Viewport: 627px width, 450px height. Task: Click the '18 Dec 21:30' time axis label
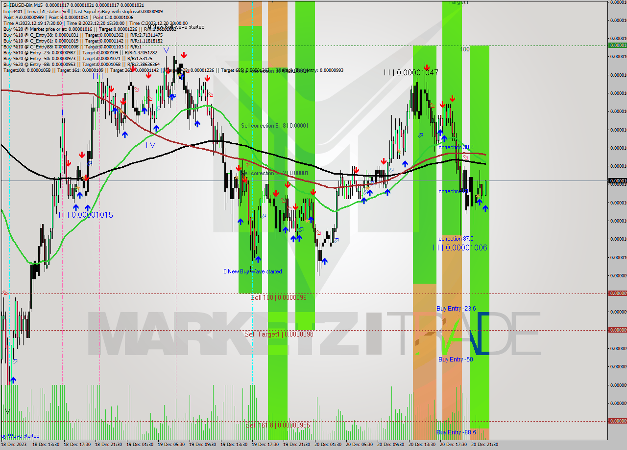pyautogui.click(x=109, y=445)
